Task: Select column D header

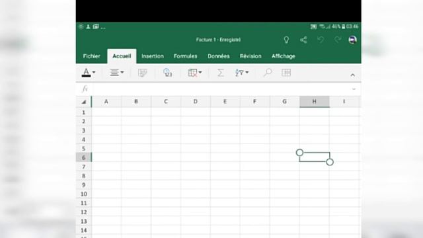Action: tap(196, 101)
